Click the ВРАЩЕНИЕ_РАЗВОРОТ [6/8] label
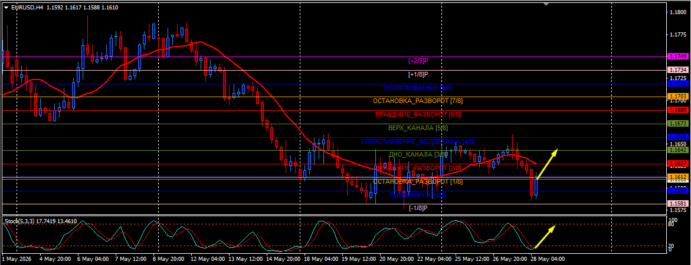 coord(418,115)
